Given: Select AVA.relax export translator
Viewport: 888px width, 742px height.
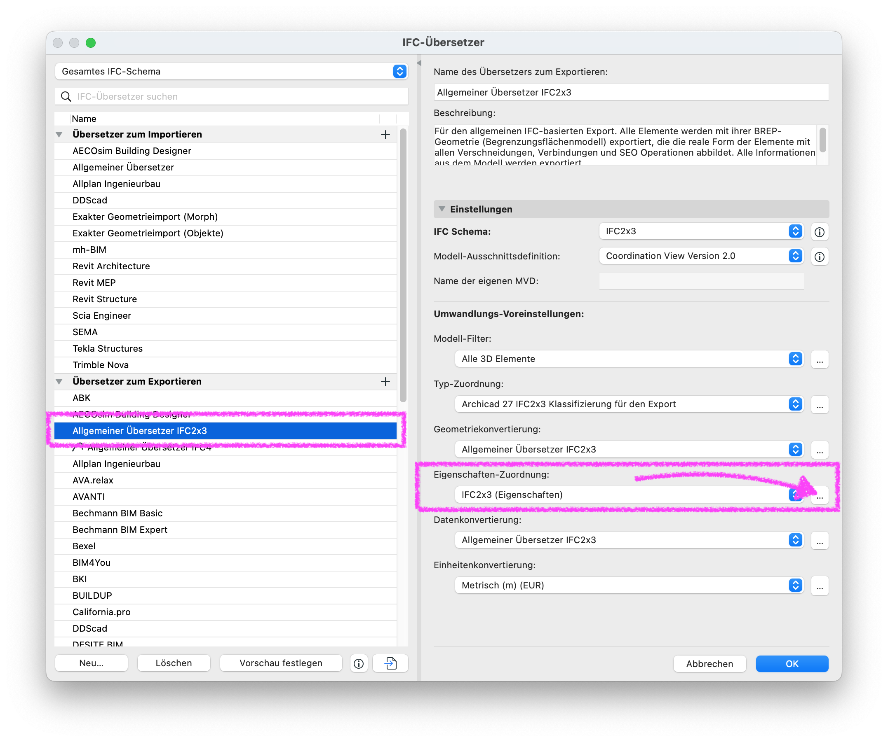Looking at the screenshot, I should [x=226, y=481].
